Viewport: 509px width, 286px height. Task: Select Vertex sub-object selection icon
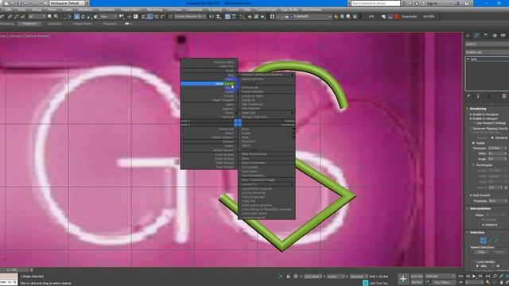tap(483, 240)
